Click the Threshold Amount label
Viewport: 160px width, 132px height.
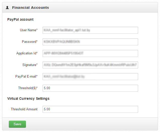click(24, 109)
